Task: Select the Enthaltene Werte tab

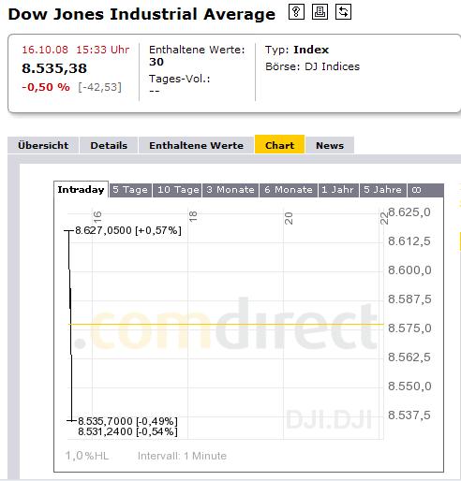Action: [x=196, y=145]
